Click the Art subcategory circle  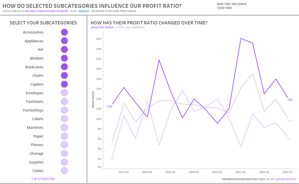[x=64, y=50]
